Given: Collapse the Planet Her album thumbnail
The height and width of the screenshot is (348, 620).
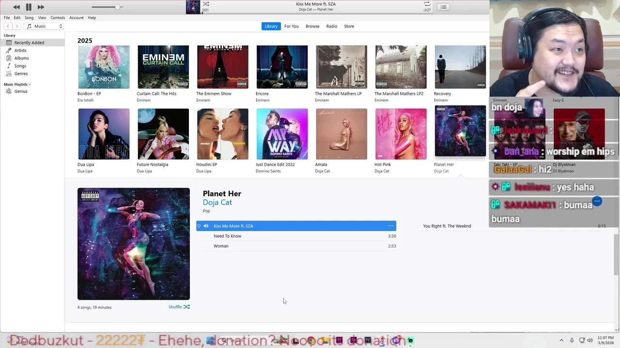Looking at the screenshot, I should (460, 131).
